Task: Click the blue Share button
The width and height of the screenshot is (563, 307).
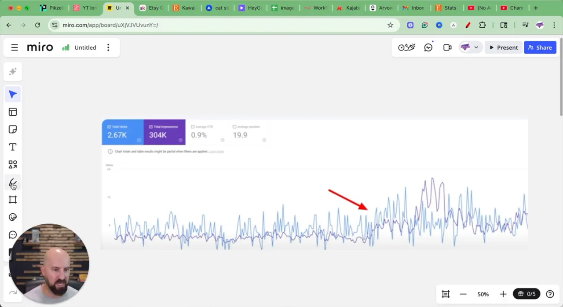Action: tap(540, 48)
